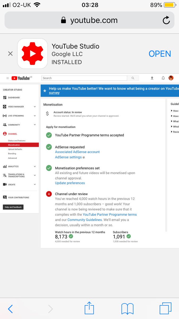
Task: Expand the Live Streaming chevron
Action: (35, 116)
